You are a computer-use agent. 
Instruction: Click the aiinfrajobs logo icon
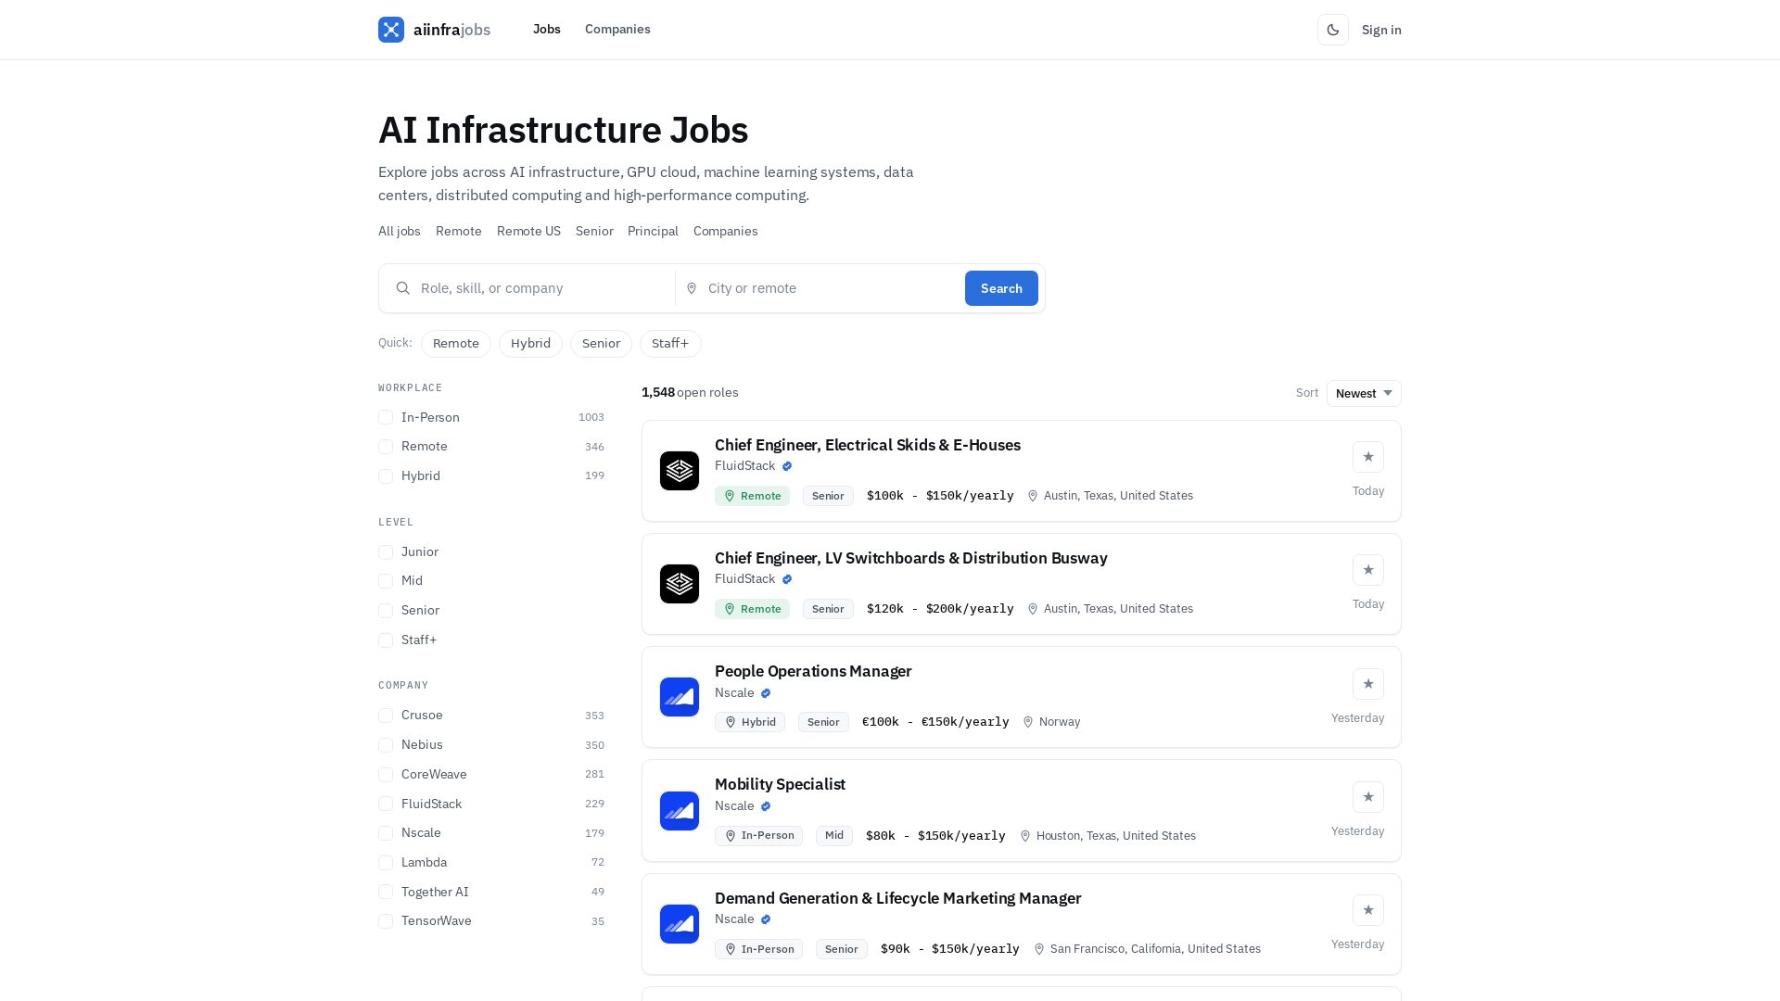coord(391,30)
